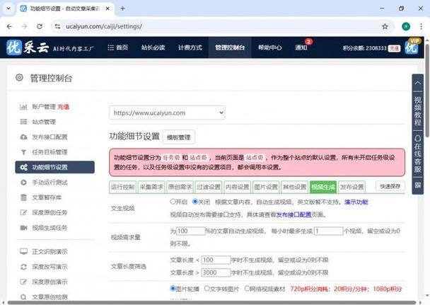Viewport: 430px width, 305px height.
Task: Click the 账户管理 chart icon in the sidebar
Action: (x=23, y=107)
